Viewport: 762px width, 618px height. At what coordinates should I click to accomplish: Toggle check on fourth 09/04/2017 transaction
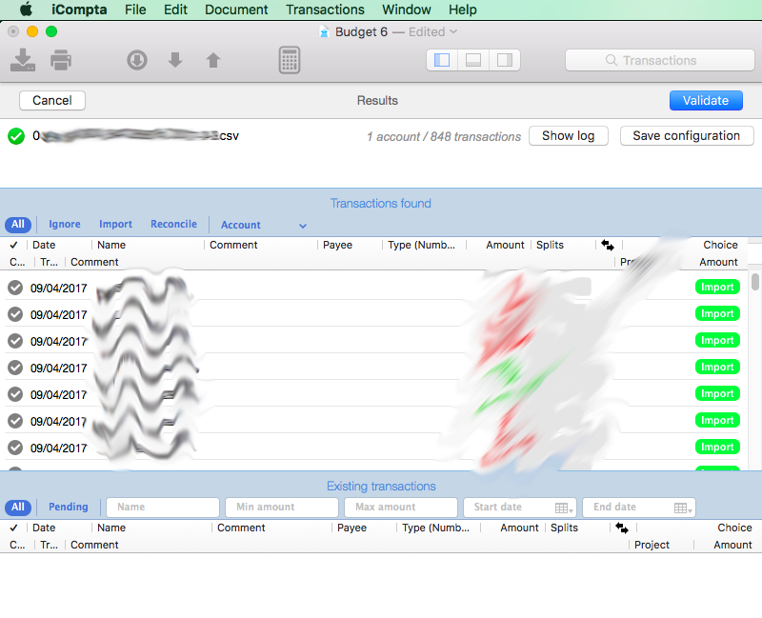(x=15, y=368)
